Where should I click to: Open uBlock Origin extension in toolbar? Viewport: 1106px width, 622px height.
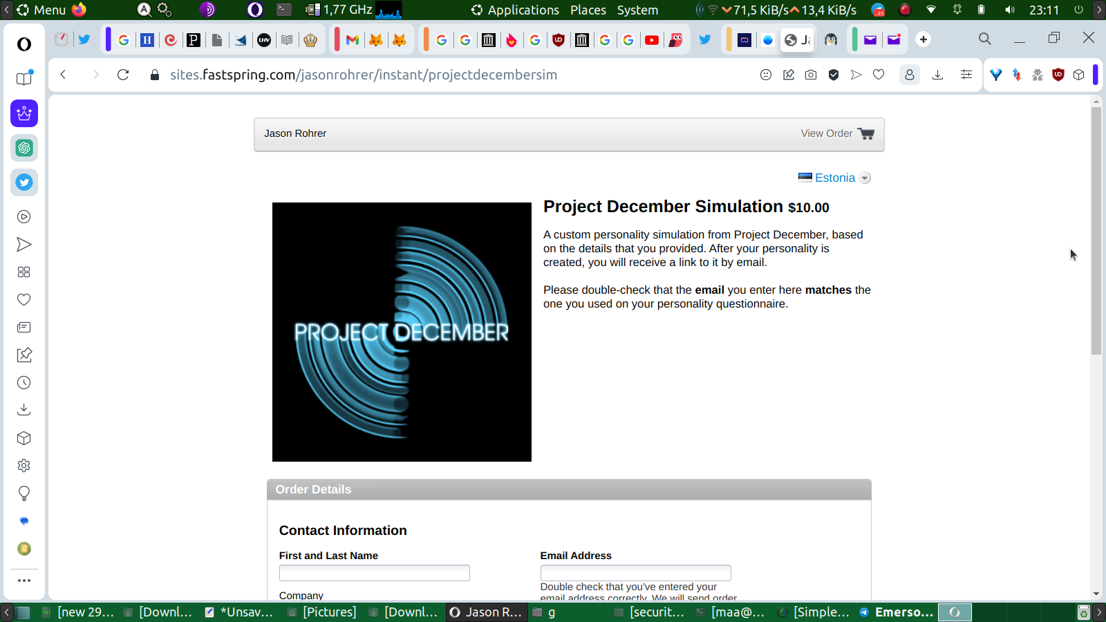tap(1058, 75)
